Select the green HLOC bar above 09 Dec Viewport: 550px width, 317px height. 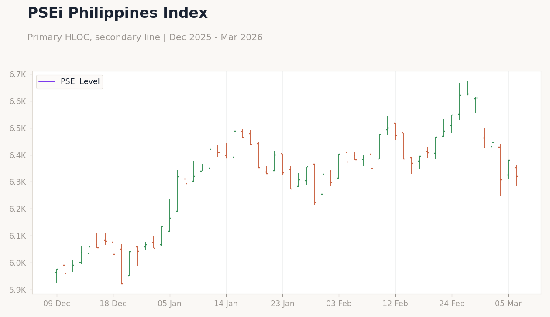click(x=57, y=276)
